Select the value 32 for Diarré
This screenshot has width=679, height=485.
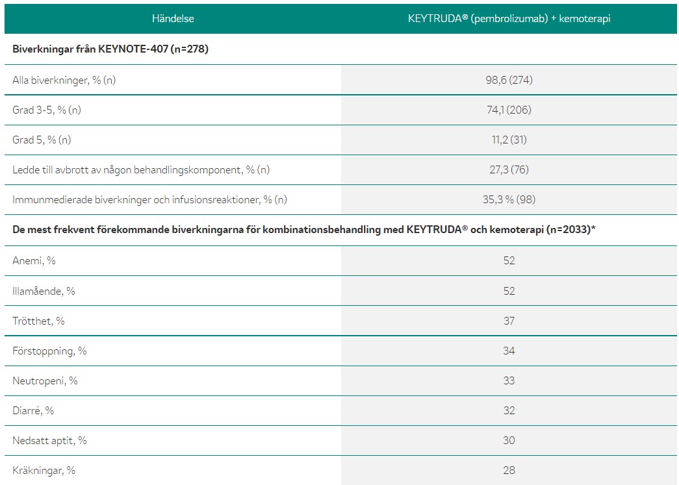point(509,410)
